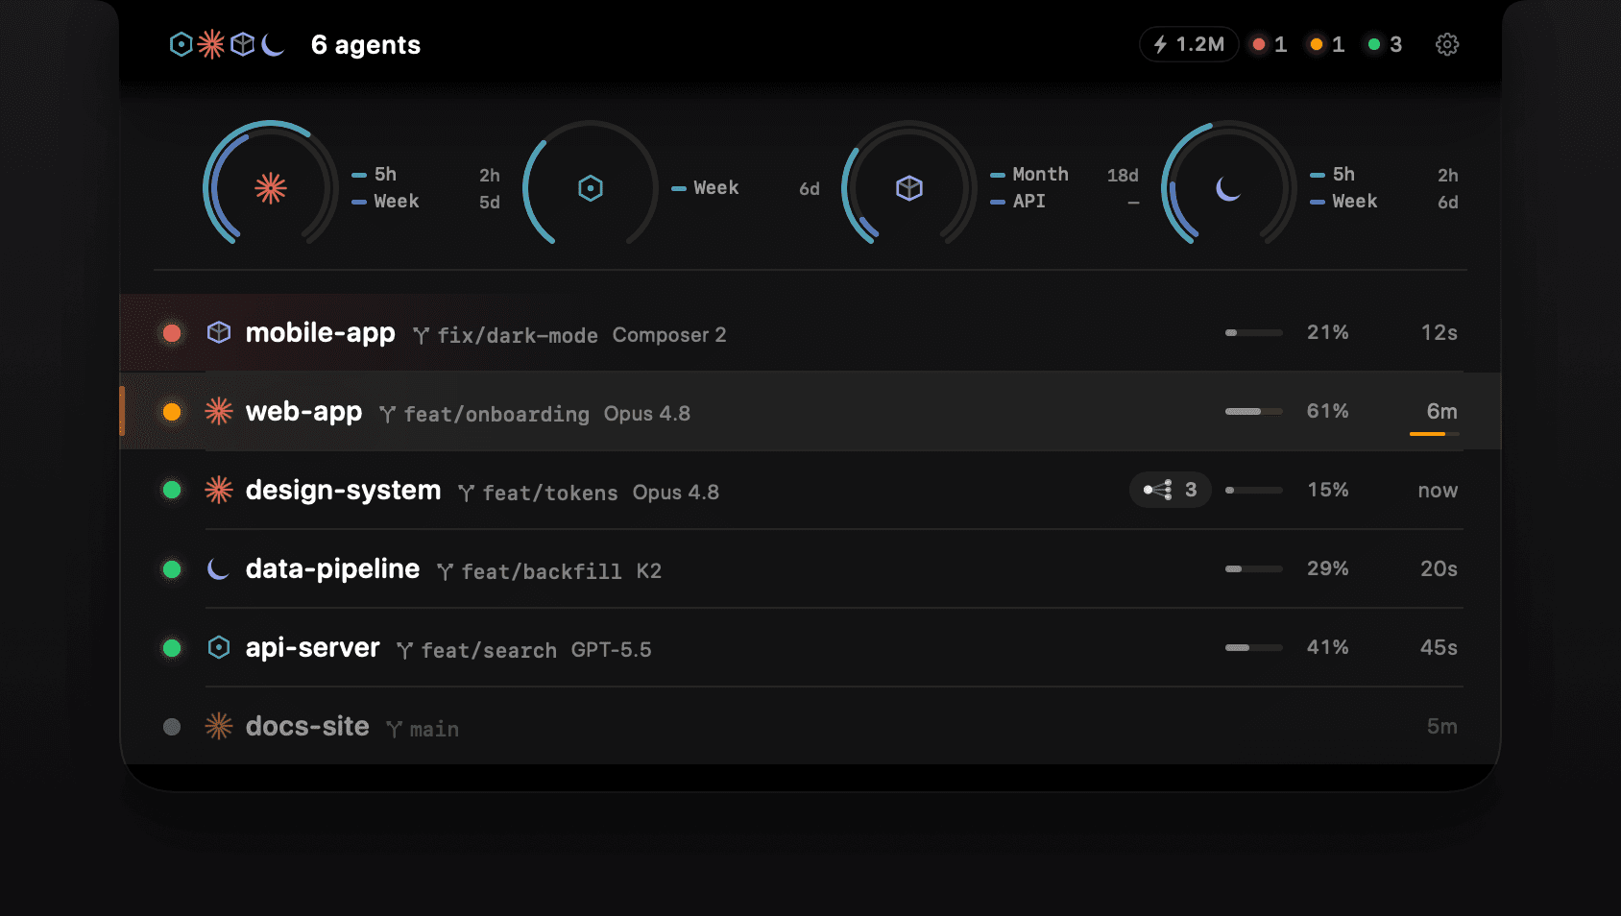Select the web-app agent row
Screen dimensions: 1621x916
pos(810,412)
